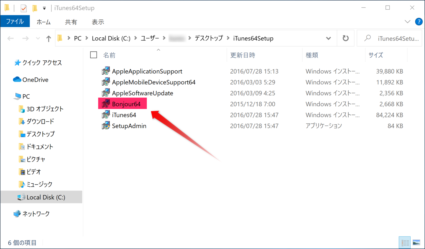Go up one folder level
This screenshot has width=425, height=249.
(x=49, y=38)
